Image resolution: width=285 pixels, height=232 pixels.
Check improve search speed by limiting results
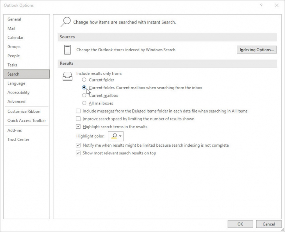tap(78, 119)
